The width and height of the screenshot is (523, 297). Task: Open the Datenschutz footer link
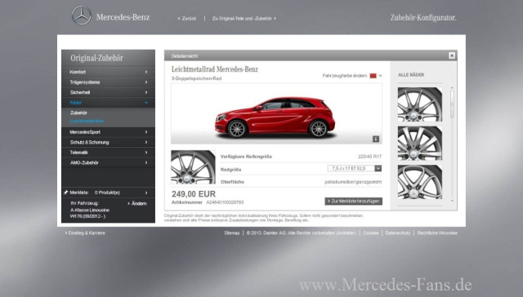click(398, 233)
